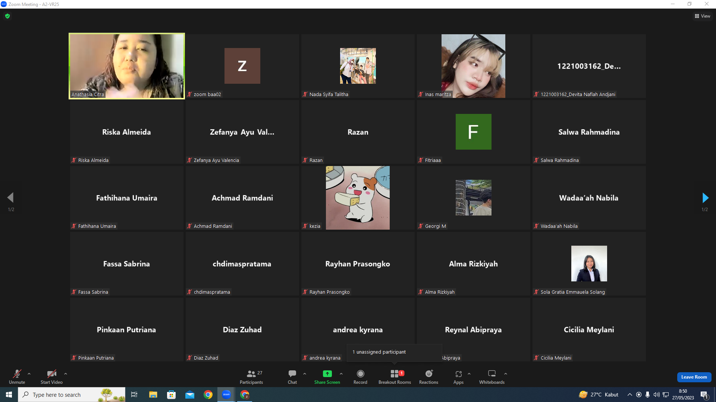Image resolution: width=716 pixels, height=402 pixels.
Task: Click the green Share Screen icon
Action: point(327,374)
